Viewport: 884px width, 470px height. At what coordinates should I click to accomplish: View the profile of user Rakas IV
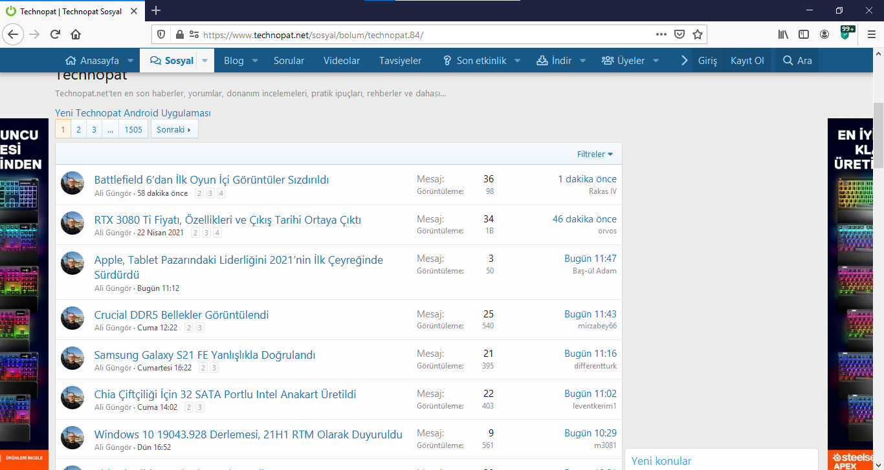pyautogui.click(x=602, y=191)
